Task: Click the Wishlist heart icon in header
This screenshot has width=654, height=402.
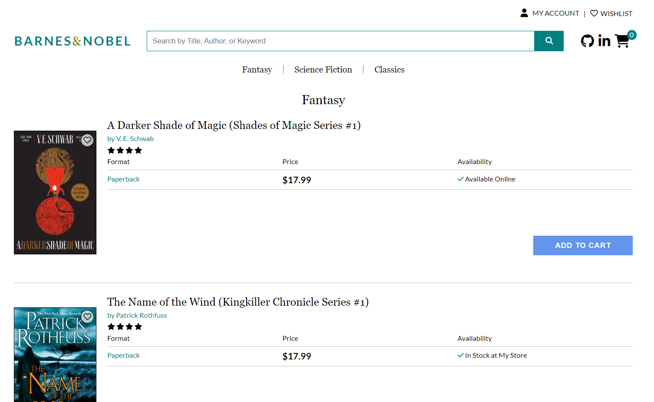Action: coord(594,13)
